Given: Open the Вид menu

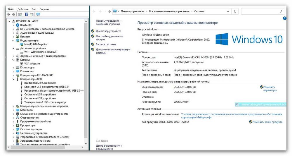Looking at the screenshot, I should point(34,9).
